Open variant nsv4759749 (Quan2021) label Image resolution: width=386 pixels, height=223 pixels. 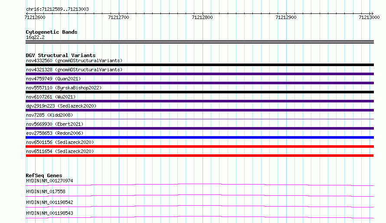[x=53, y=79]
